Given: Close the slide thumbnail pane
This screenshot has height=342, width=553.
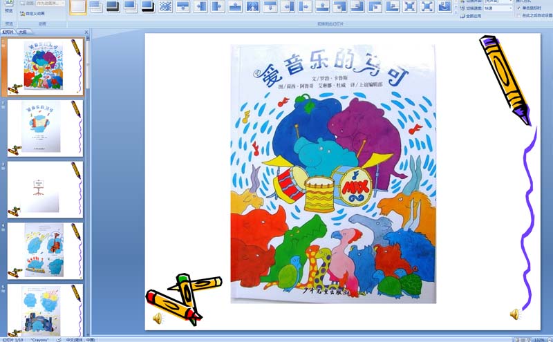Looking at the screenshot, I should (x=86, y=32).
